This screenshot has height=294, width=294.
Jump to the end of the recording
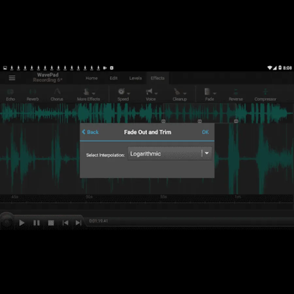pyautogui.click(x=78, y=222)
